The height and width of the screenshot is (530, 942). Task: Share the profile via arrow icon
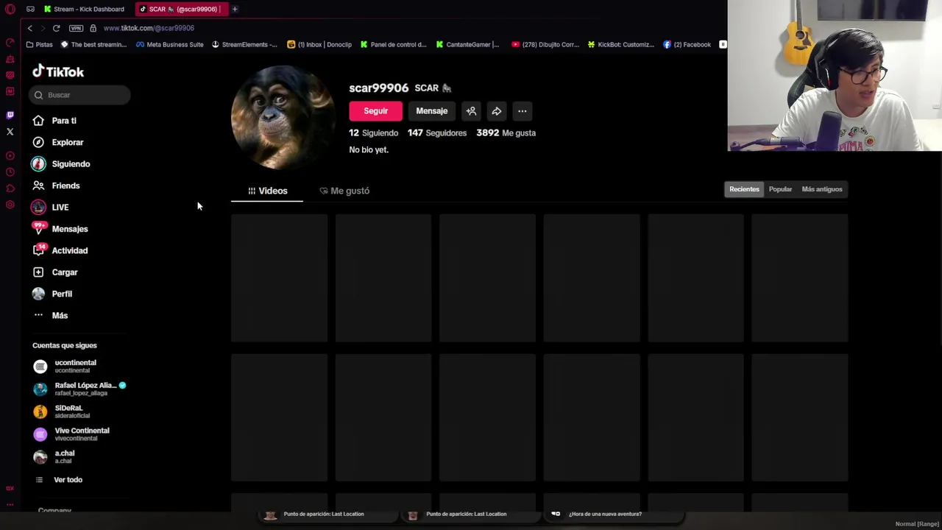point(497,111)
